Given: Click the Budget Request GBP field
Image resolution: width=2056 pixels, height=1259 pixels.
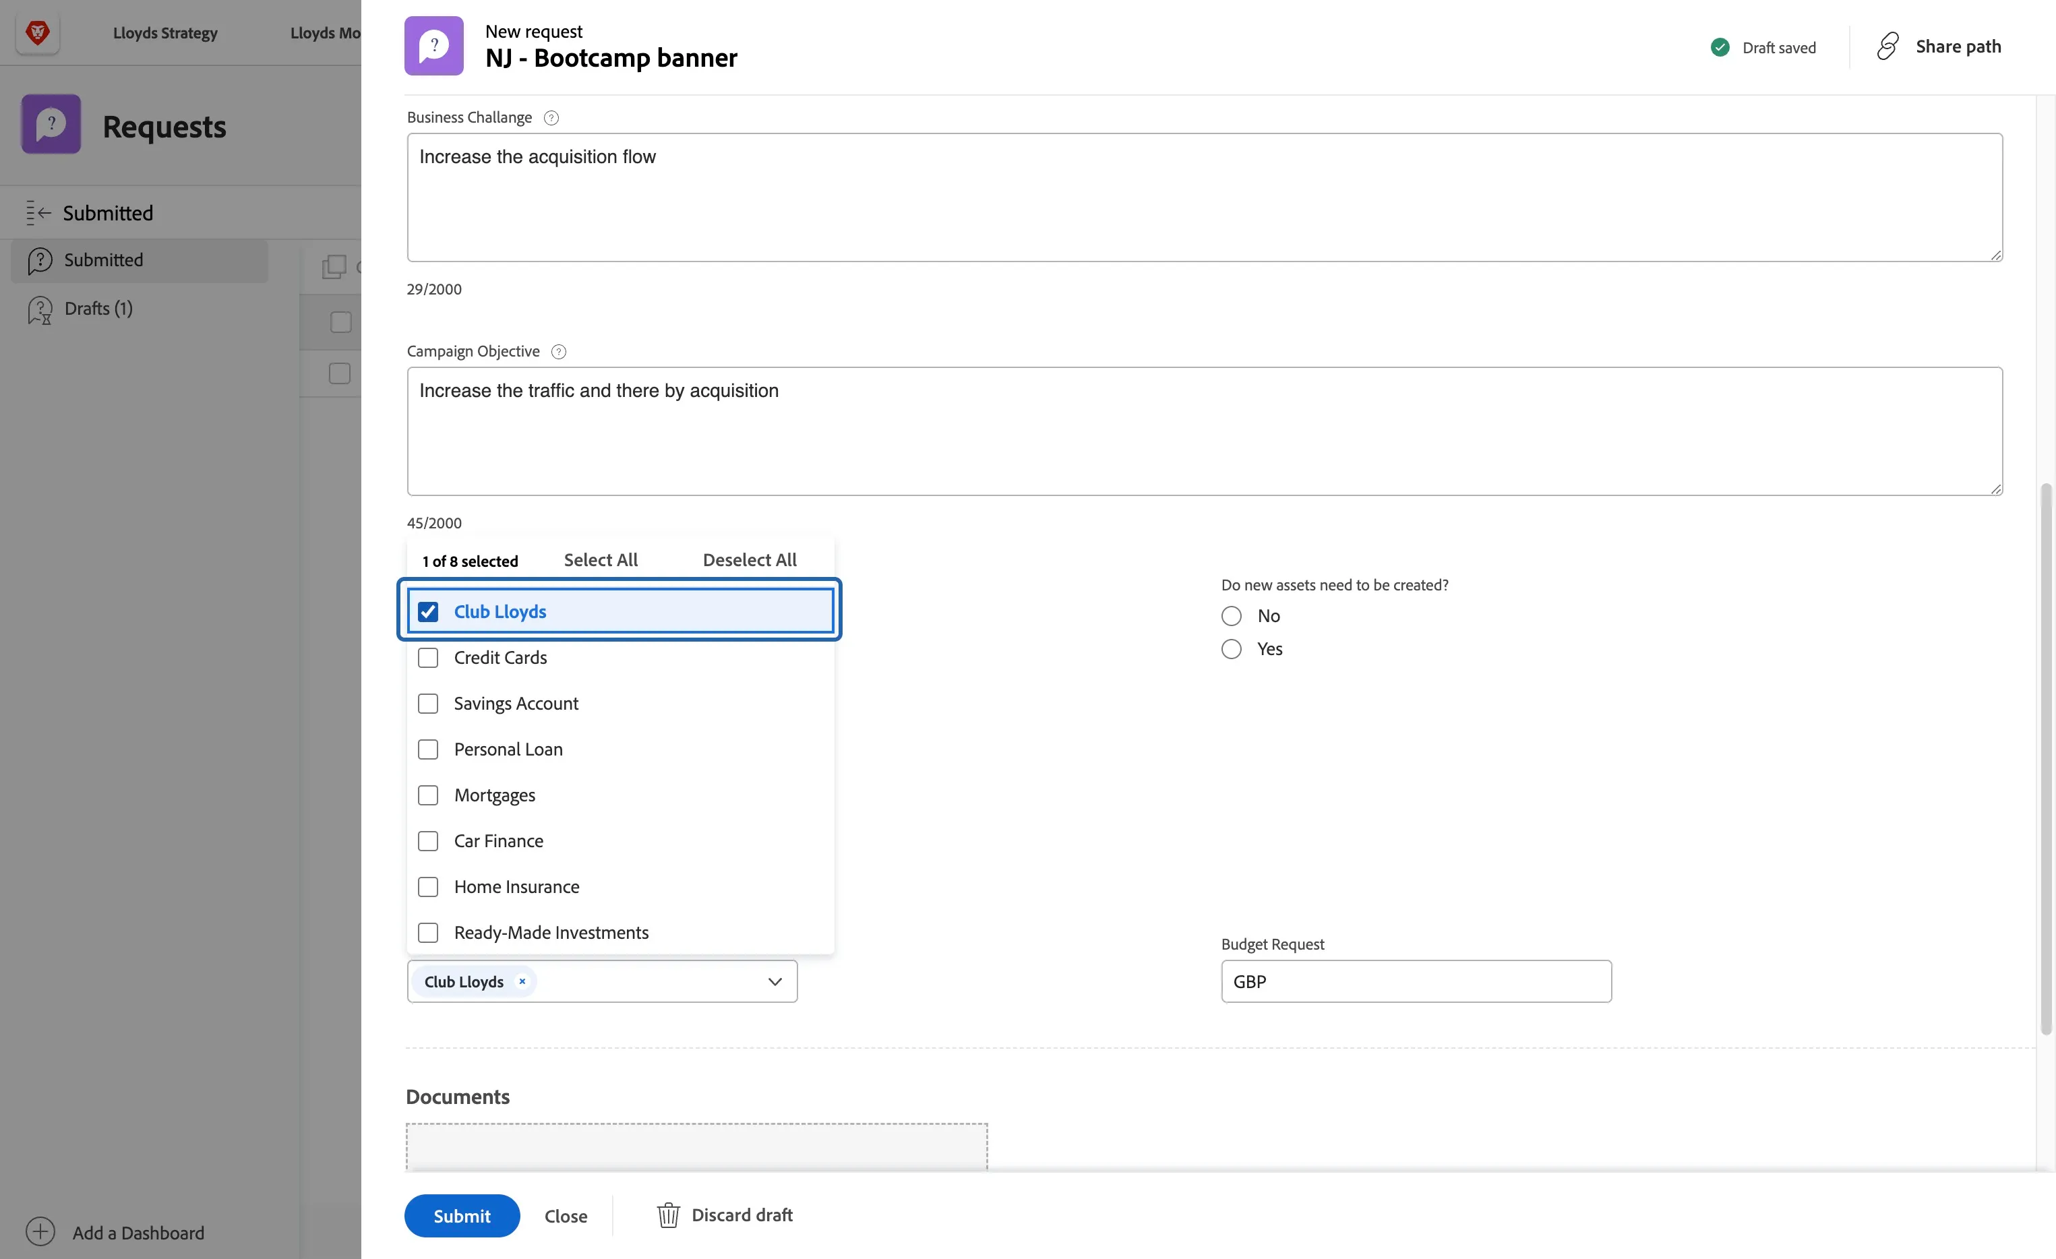Looking at the screenshot, I should click(x=1416, y=981).
